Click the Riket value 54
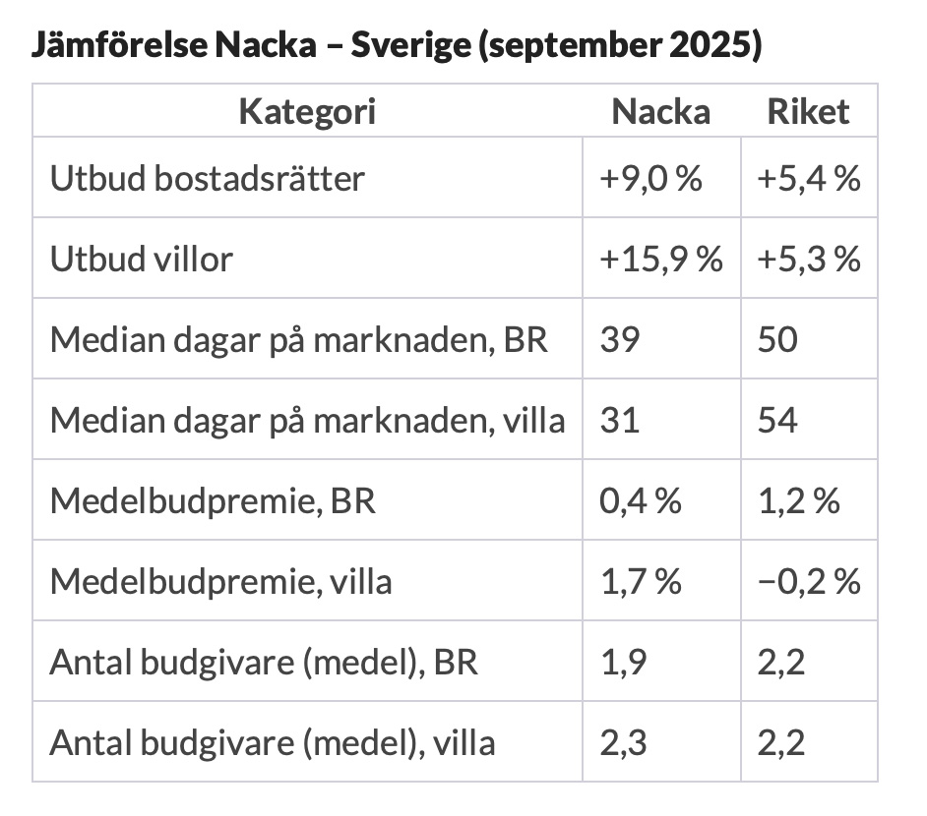927x816 pixels. click(777, 421)
